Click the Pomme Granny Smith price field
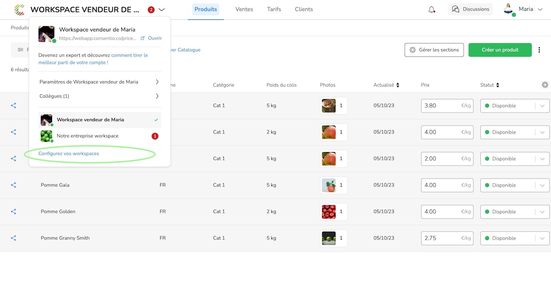551x290 pixels. click(447, 238)
